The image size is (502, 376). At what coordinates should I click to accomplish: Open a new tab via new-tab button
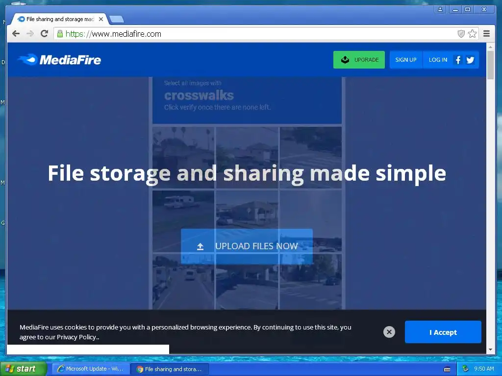(117, 20)
